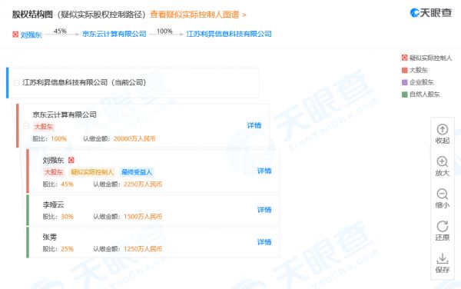The height and width of the screenshot is (289, 461).
Task: Click the 李娅云 shareholder name
Action: point(53,204)
